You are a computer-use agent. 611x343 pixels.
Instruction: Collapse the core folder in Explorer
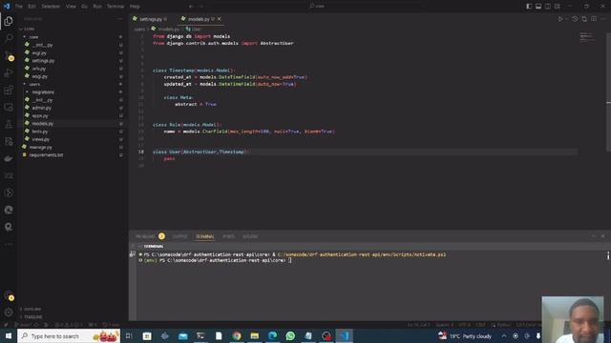click(x=24, y=37)
